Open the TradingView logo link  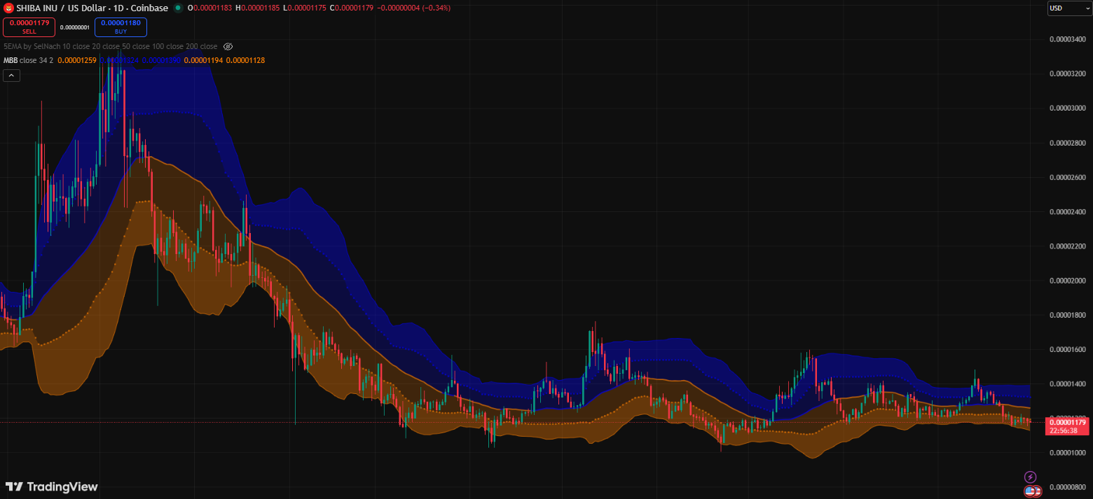pyautogui.click(x=52, y=486)
